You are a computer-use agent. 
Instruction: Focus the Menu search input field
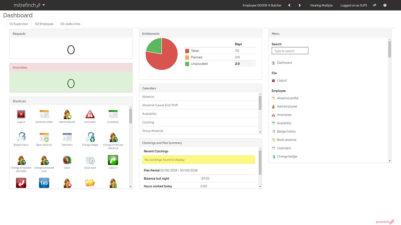tap(290, 51)
